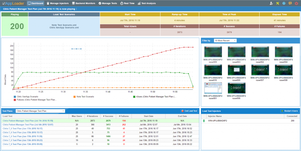Viewport: 301px width, 151px height.
Task: Open the wrench and screwdriver settings icon
Action: 277,3
